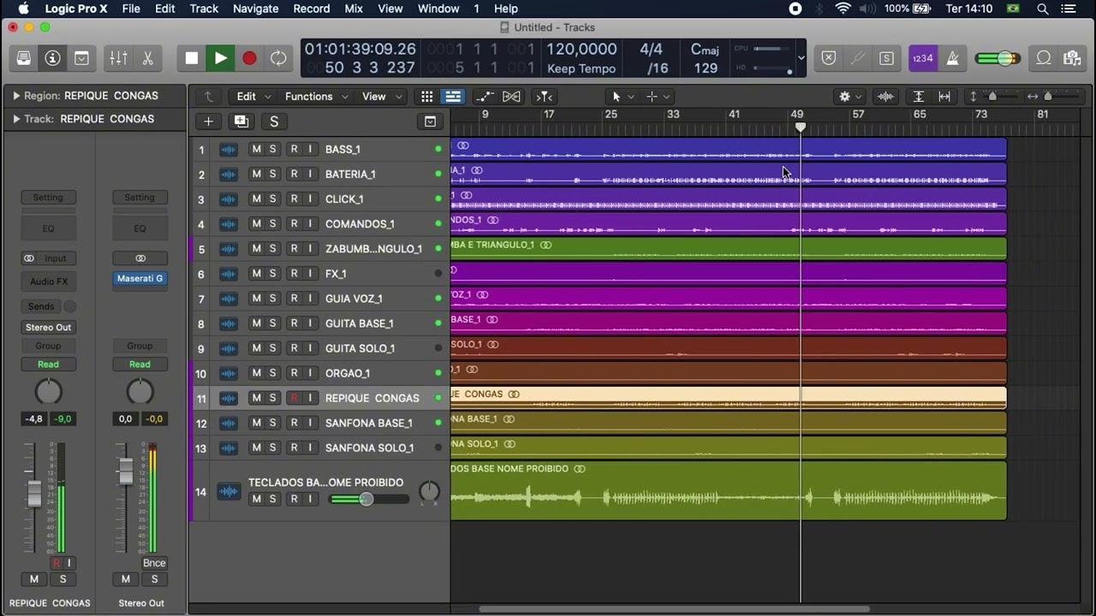Viewport: 1096px width, 616px height.
Task: Mute the BASS_1 track
Action: 256,149
